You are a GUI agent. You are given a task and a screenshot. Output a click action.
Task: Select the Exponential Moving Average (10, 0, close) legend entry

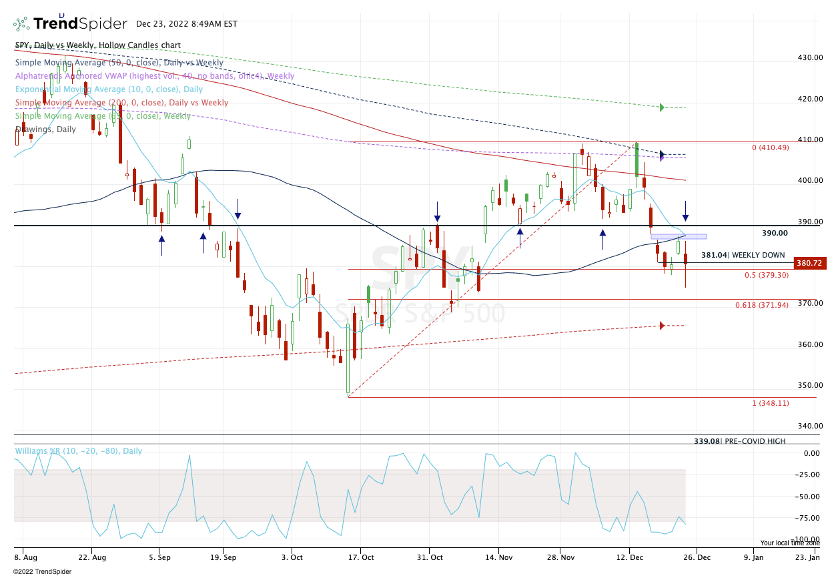point(109,89)
